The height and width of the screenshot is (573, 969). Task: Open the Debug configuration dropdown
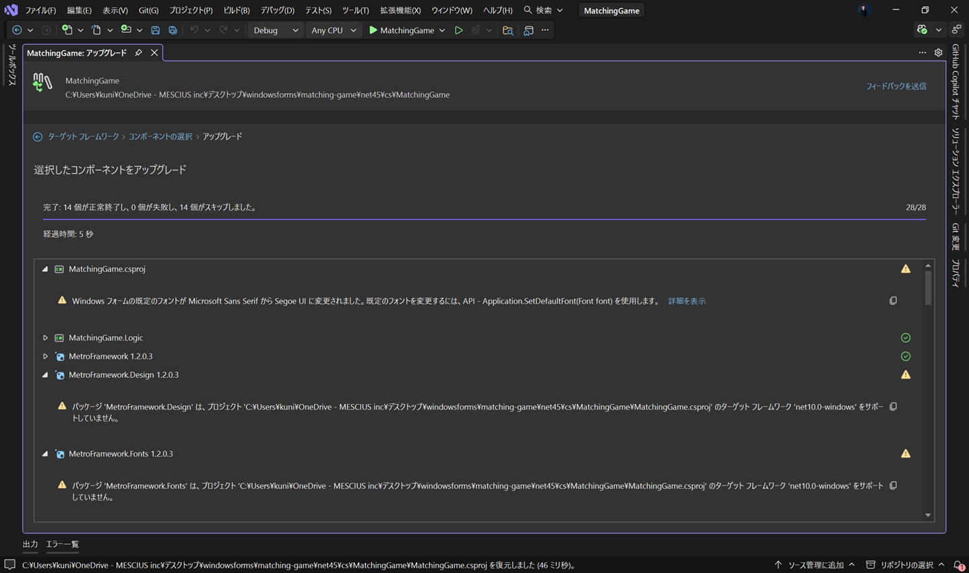click(276, 30)
